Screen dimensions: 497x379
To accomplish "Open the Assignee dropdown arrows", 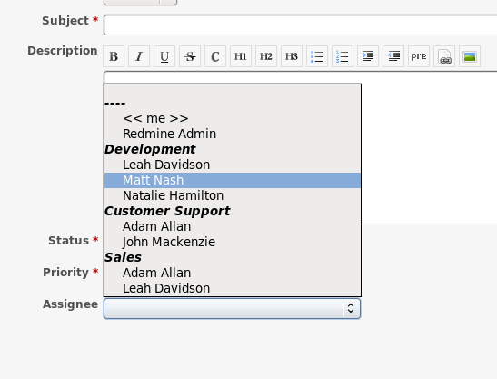I will coord(351,308).
